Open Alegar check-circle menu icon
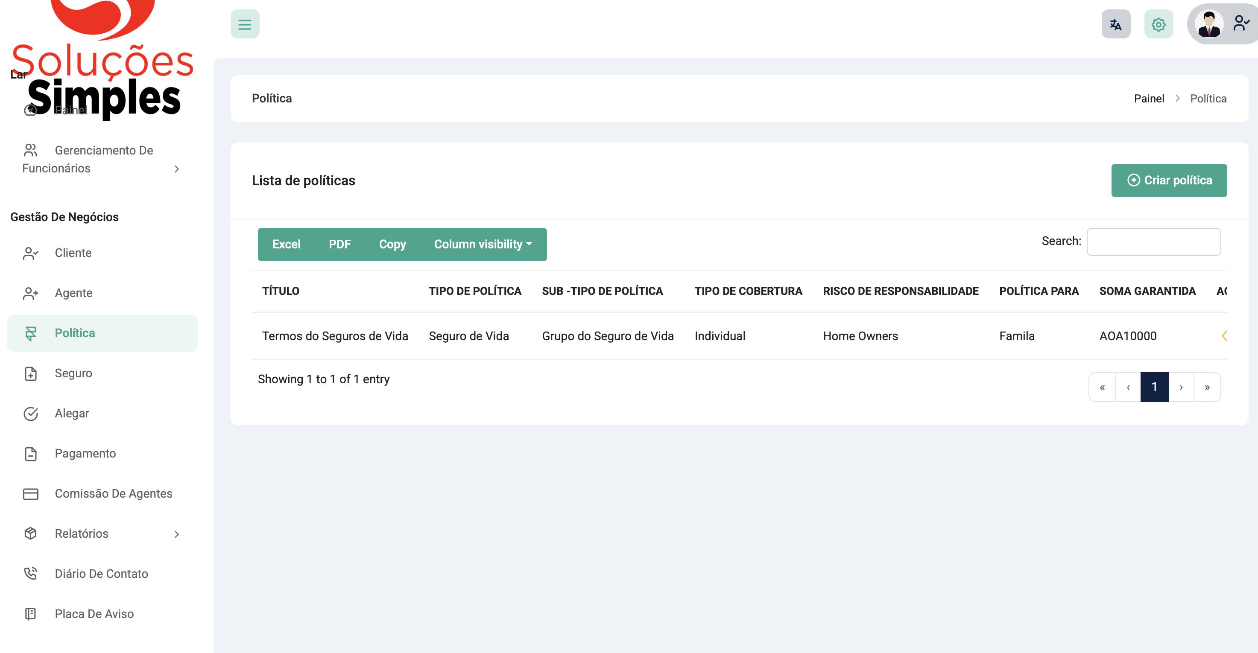The height and width of the screenshot is (653, 1258). point(30,414)
